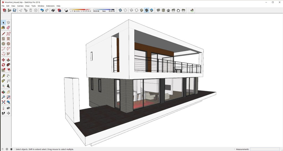Switch to Shaded With Textures style
Screen dimensions: 283x151
pos(146,10)
